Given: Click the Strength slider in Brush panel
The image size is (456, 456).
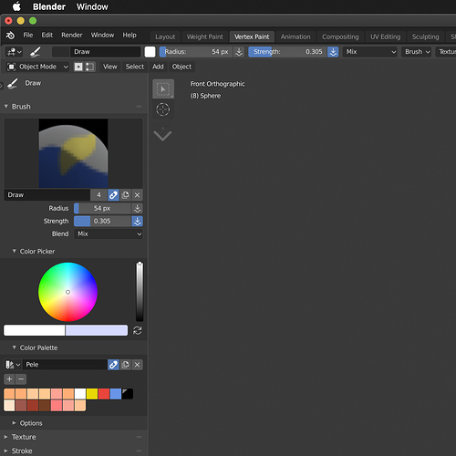Looking at the screenshot, I should (x=102, y=221).
